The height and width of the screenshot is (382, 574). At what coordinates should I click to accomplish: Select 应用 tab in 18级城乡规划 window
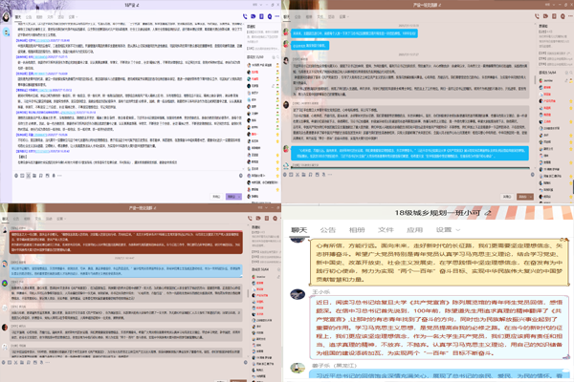point(414,230)
